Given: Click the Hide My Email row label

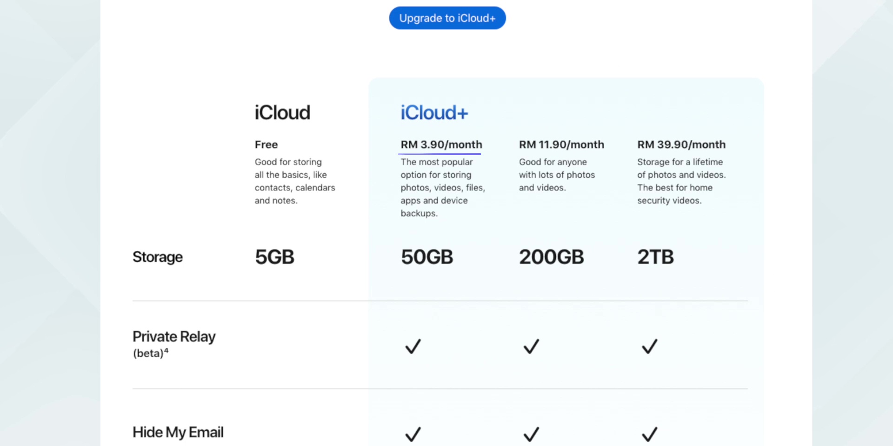Looking at the screenshot, I should 178,432.
